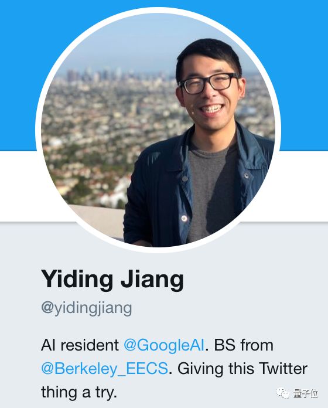Open Yiding Jiang's circular profile photo
328x408 pixels.
click(158, 130)
